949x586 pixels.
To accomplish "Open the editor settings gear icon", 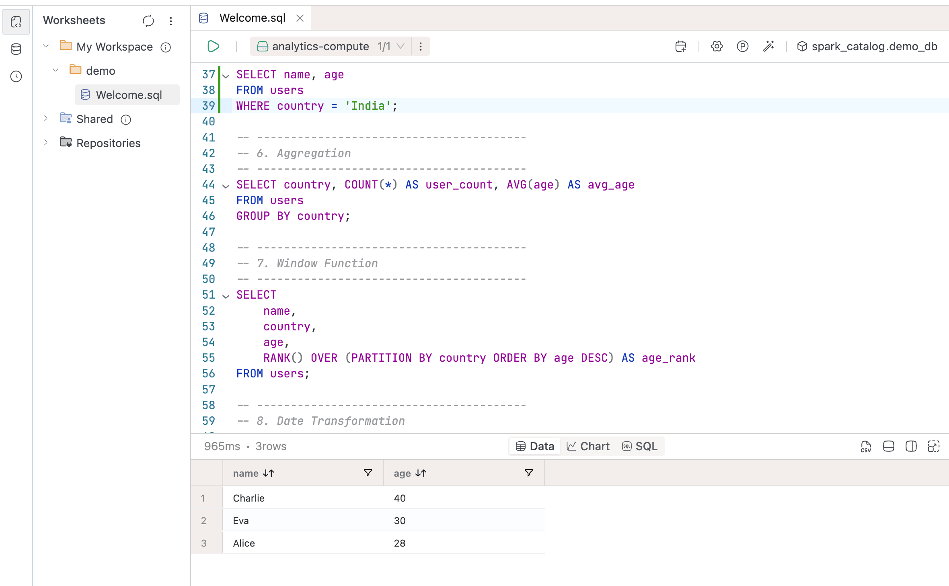I will click(717, 46).
